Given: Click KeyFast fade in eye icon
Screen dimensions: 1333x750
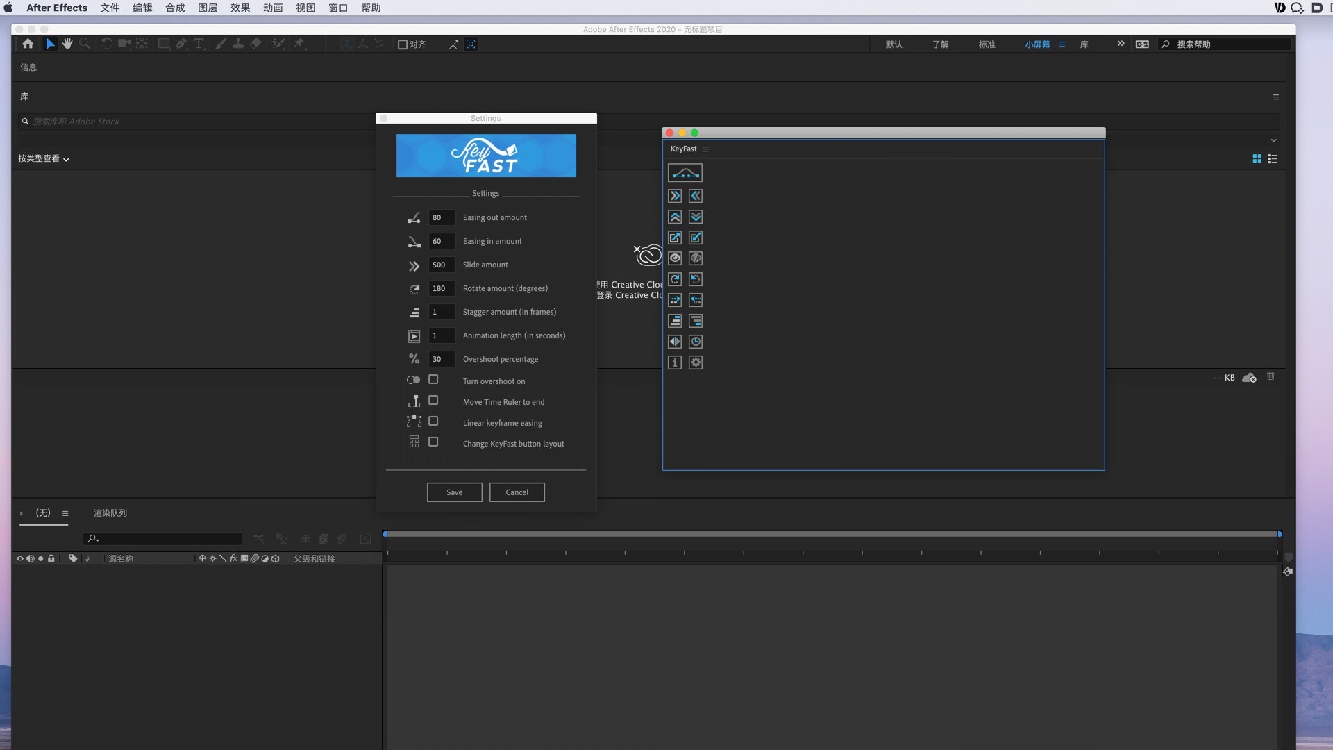Looking at the screenshot, I should tap(675, 258).
